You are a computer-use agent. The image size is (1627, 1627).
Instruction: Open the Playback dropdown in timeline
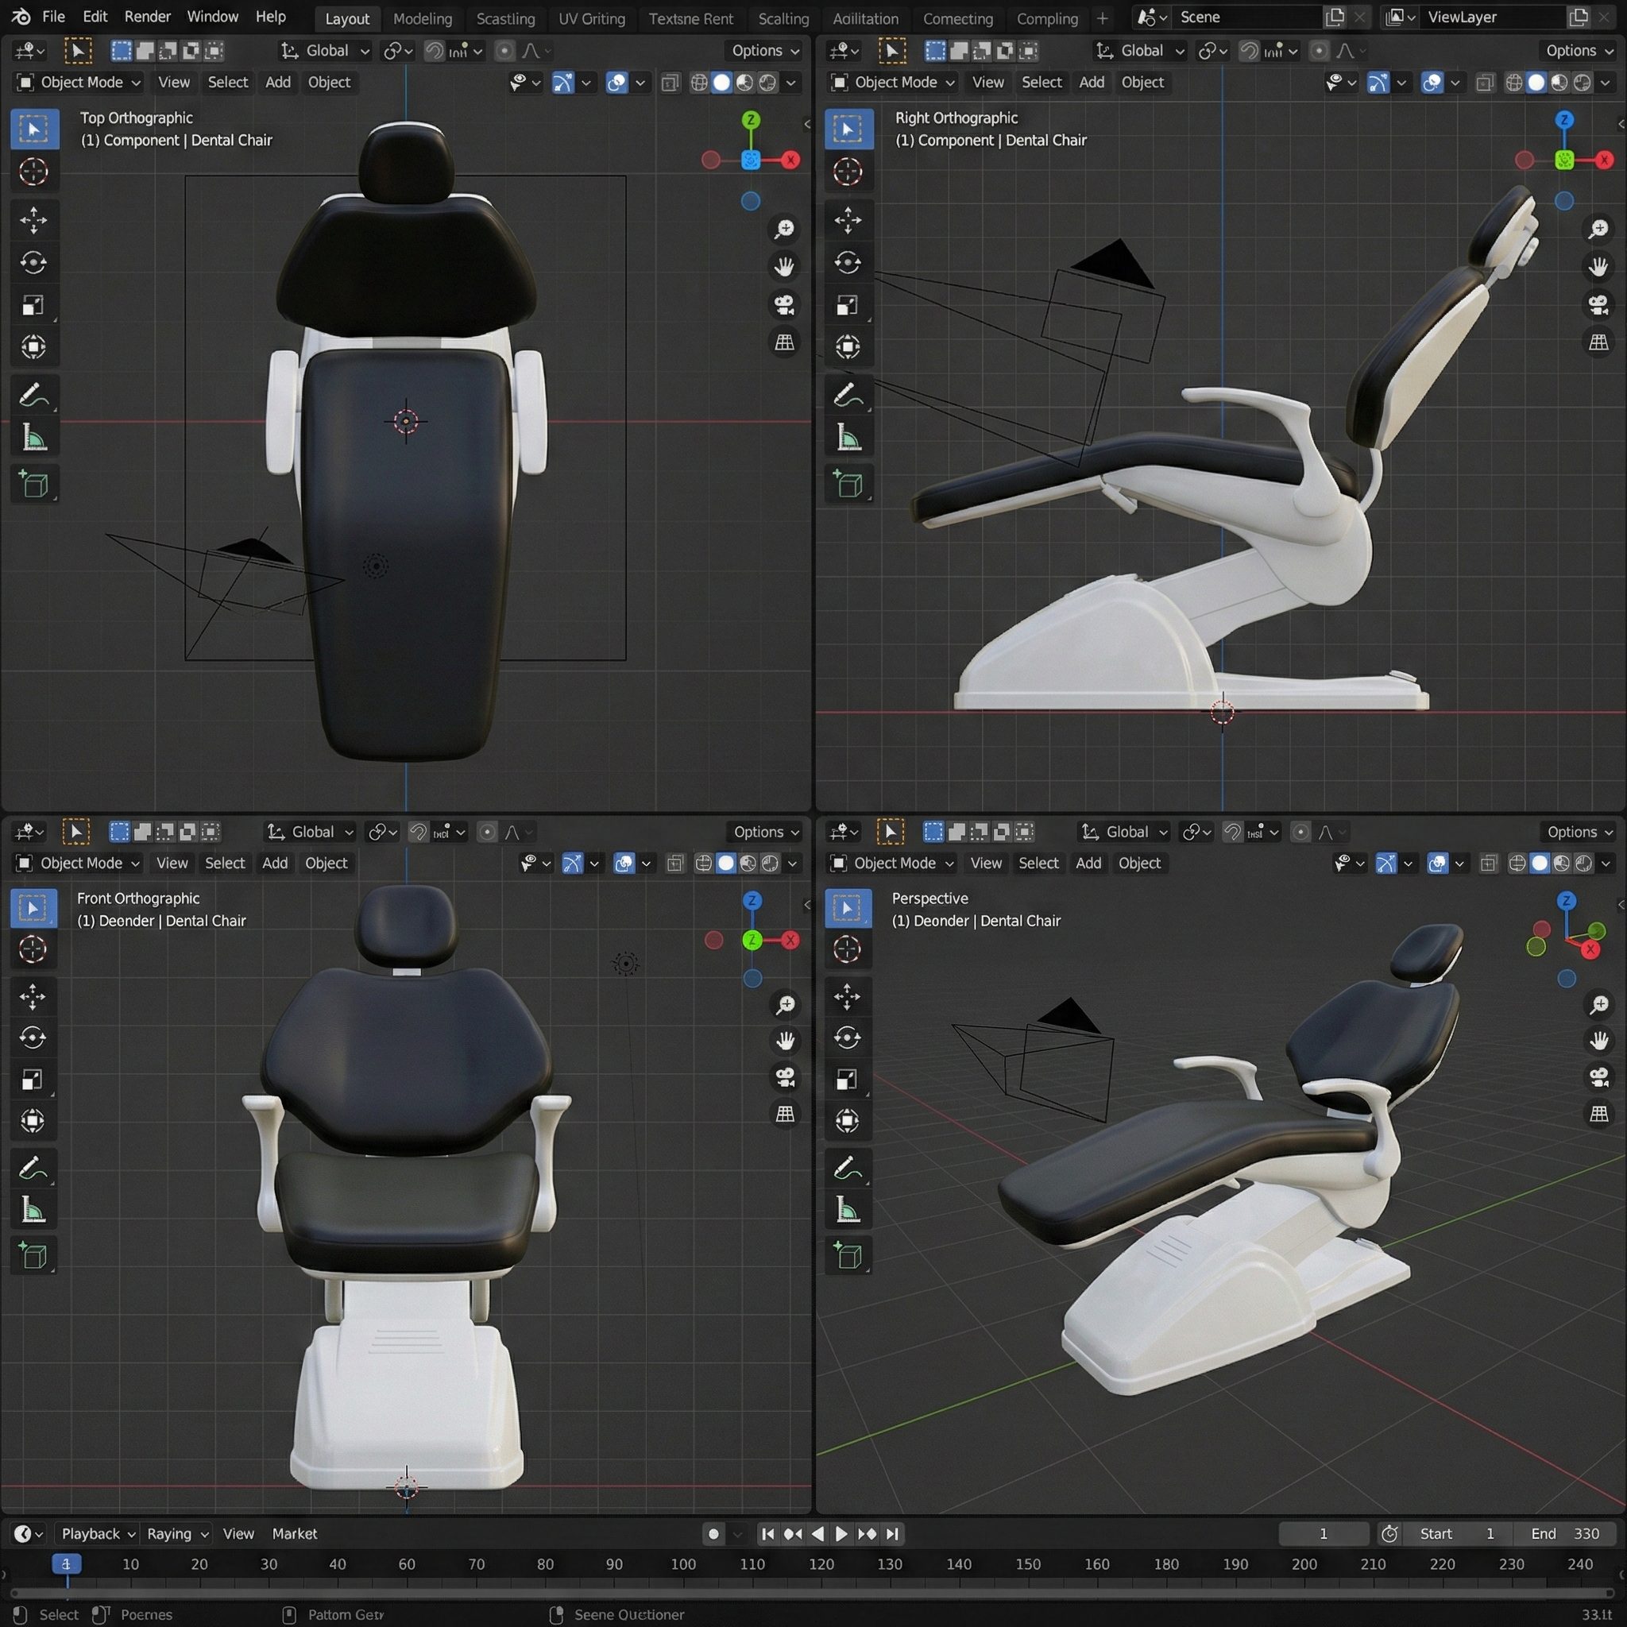point(97,1533)
